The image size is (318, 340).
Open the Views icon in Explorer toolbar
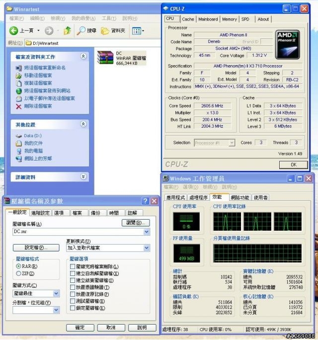click(x=137, y=31)
